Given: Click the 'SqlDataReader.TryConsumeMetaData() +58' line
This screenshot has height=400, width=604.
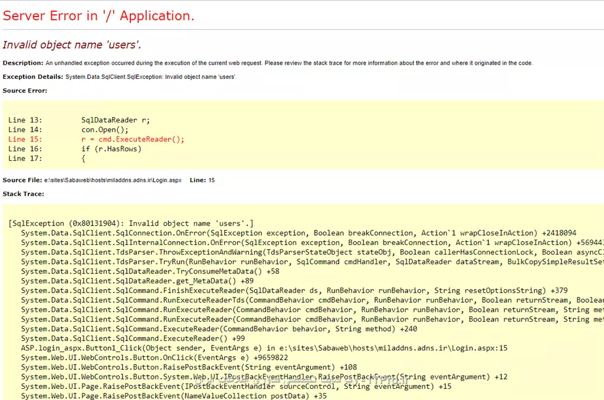Looking at the screenshot, I should tap(150, 272).
